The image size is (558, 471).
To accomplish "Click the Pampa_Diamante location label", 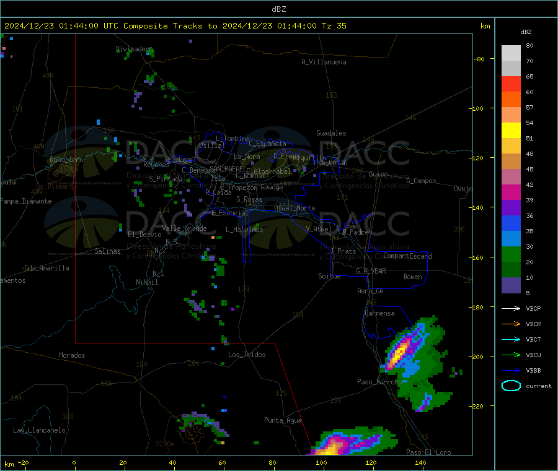I will click(26, 201).
